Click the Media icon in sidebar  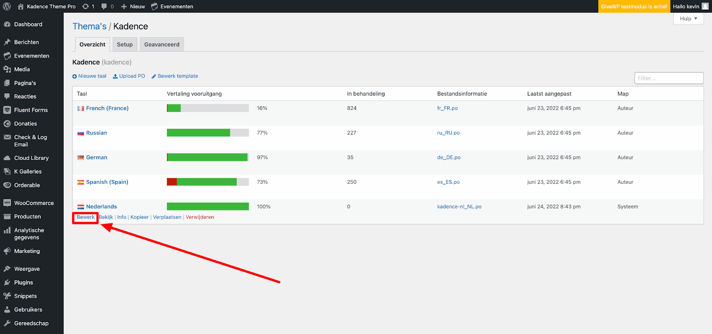point(7,69)
